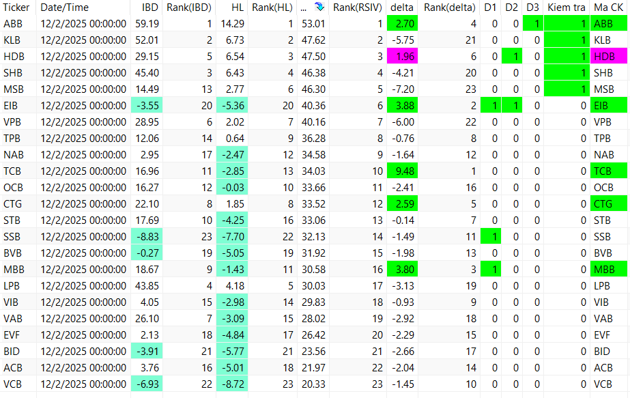The image size is (630, 398).
Task: Click the green EIB cell in Ma CK column
Action: click(x=609, y=106)
